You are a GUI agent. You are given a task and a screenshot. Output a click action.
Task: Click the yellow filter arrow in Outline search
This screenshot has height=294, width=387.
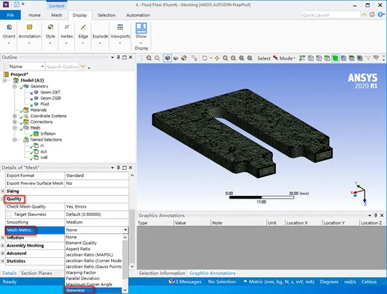click(83, 66)
